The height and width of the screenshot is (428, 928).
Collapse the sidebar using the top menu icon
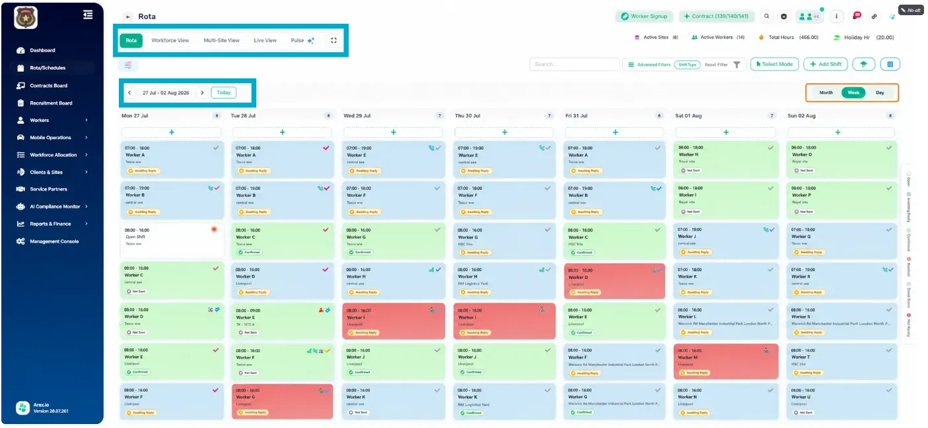pos(88,15)
